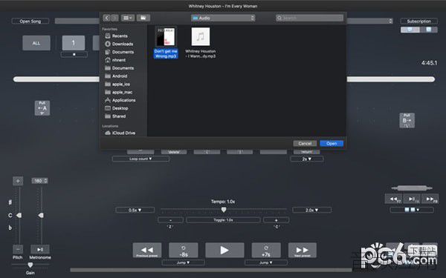
Task: Raise pitch with the plus button
Action: tap(18, 181)
